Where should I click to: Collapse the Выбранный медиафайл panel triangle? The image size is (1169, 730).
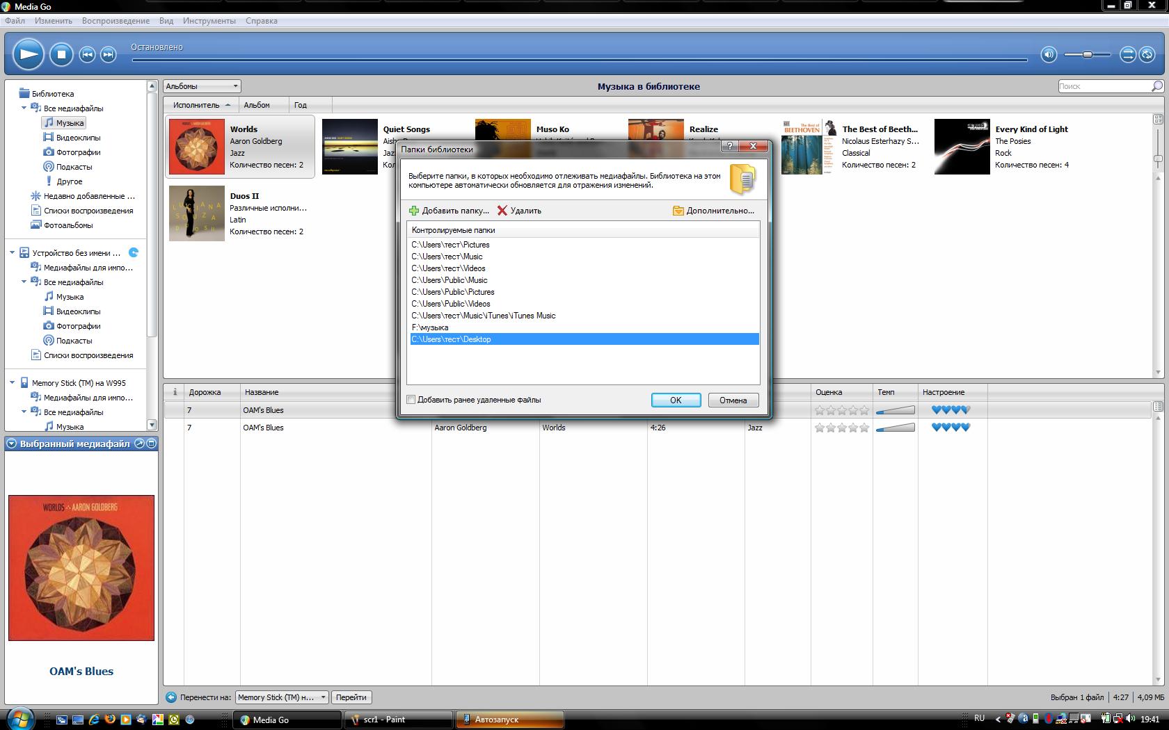(x=11, y=444)
